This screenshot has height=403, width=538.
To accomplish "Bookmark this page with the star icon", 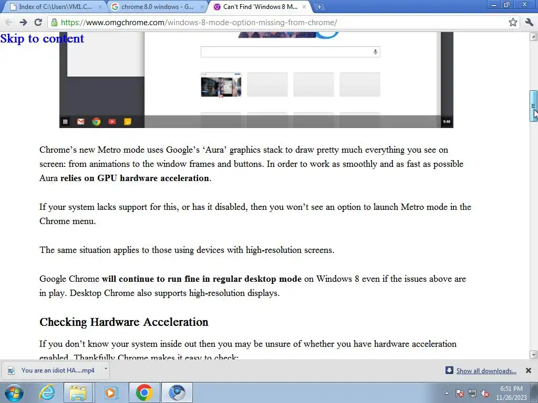I will 513,23.
